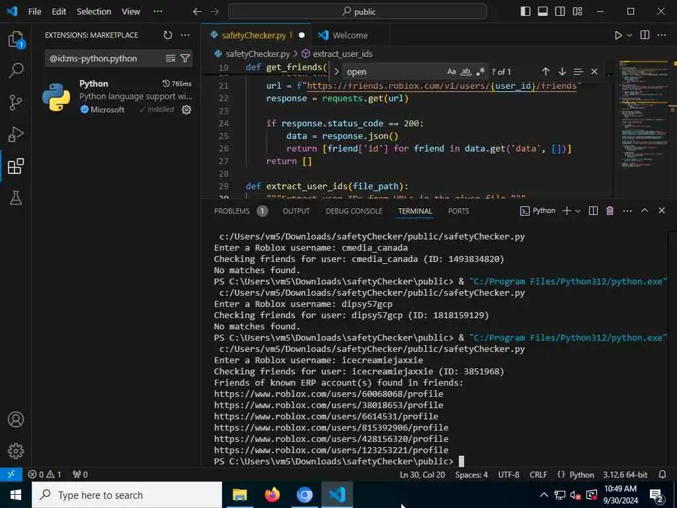Open the Selection menu
This screenshot has width=677, height=508.
click(x=94, y=12)
